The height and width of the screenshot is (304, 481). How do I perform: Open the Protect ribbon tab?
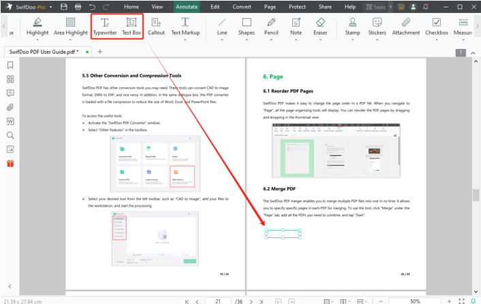pyautogui.click(x=297, y=7)
